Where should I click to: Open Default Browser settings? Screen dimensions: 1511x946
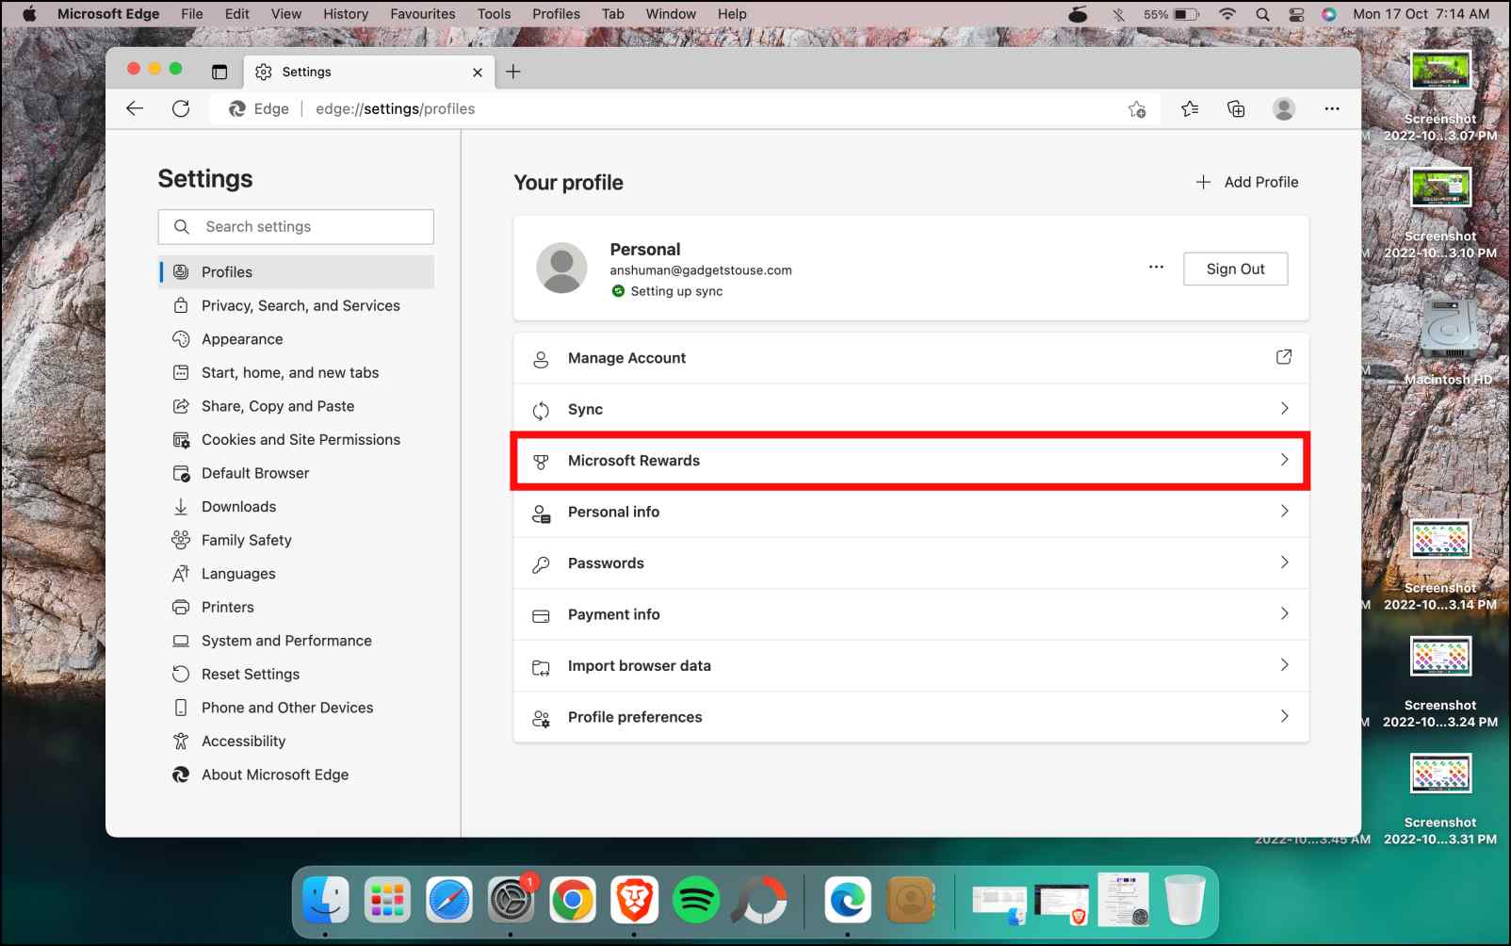296,473
